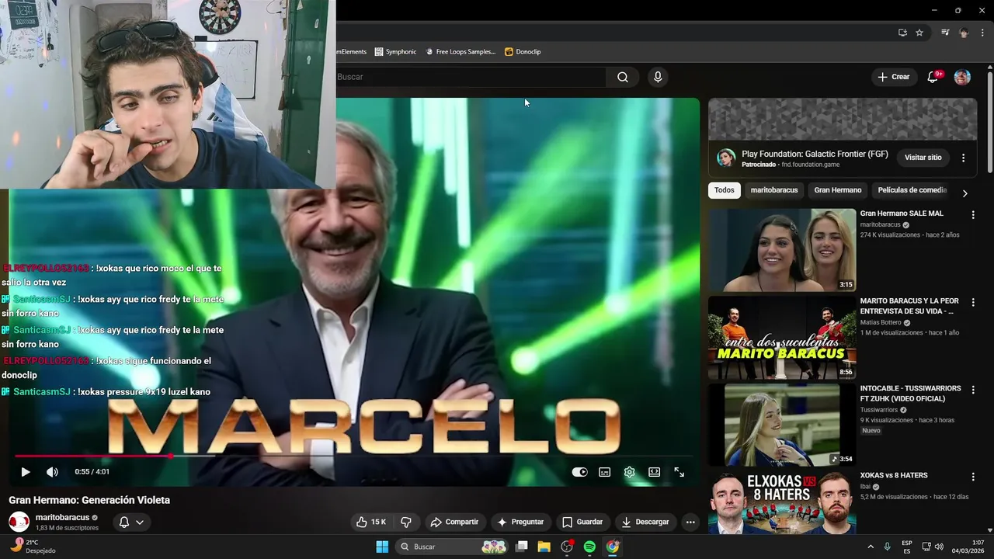Open the maritobaracus channel avatar
Screen dimensions: 994x559
click(x=19, y=522)
